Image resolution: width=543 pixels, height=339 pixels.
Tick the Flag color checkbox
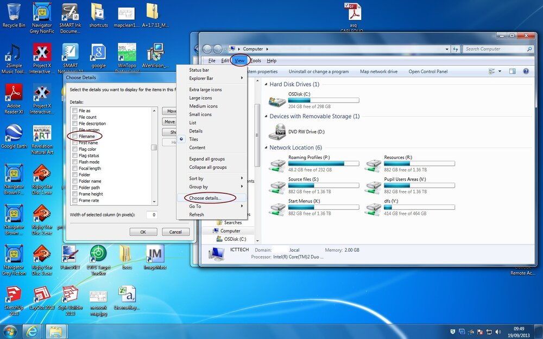[74, 149]
